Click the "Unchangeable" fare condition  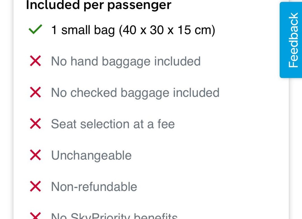point(91,156)
